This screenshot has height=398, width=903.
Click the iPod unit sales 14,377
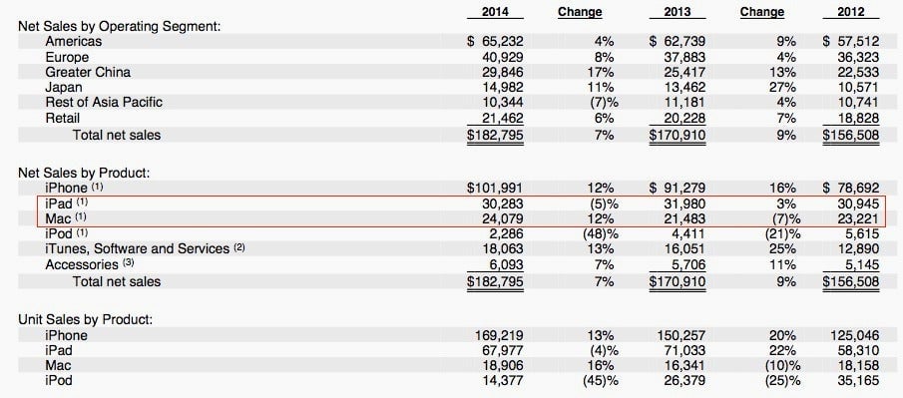tap(502, 381)
